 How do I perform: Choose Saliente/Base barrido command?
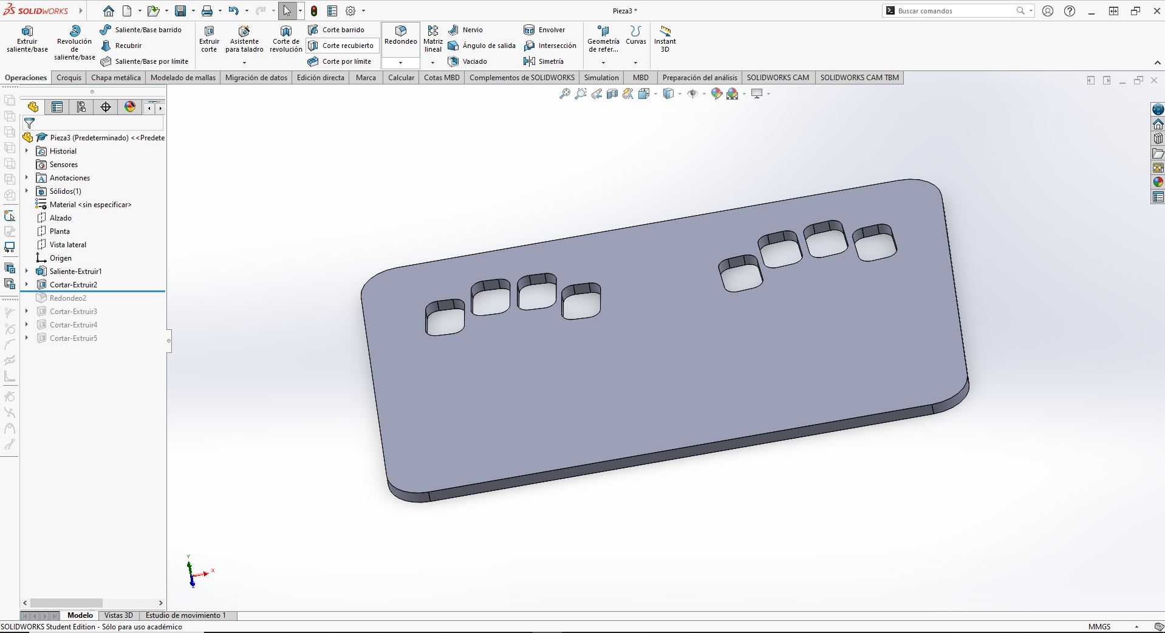[141, 30]
